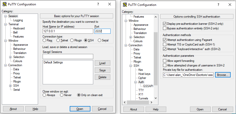Enable Allow attempted changes of username
The height and width of the screenshot is (114, 236).
coord(165,65)
